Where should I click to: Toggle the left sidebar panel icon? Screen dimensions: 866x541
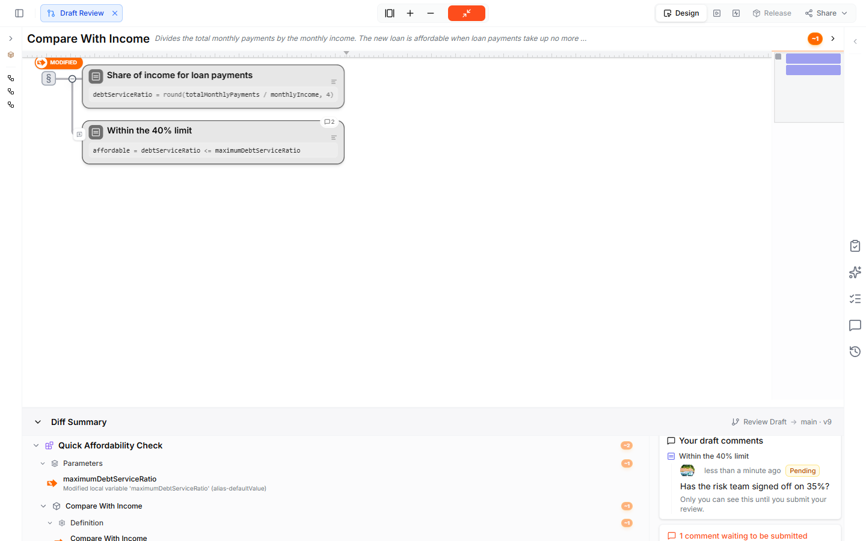pos(19,13)
